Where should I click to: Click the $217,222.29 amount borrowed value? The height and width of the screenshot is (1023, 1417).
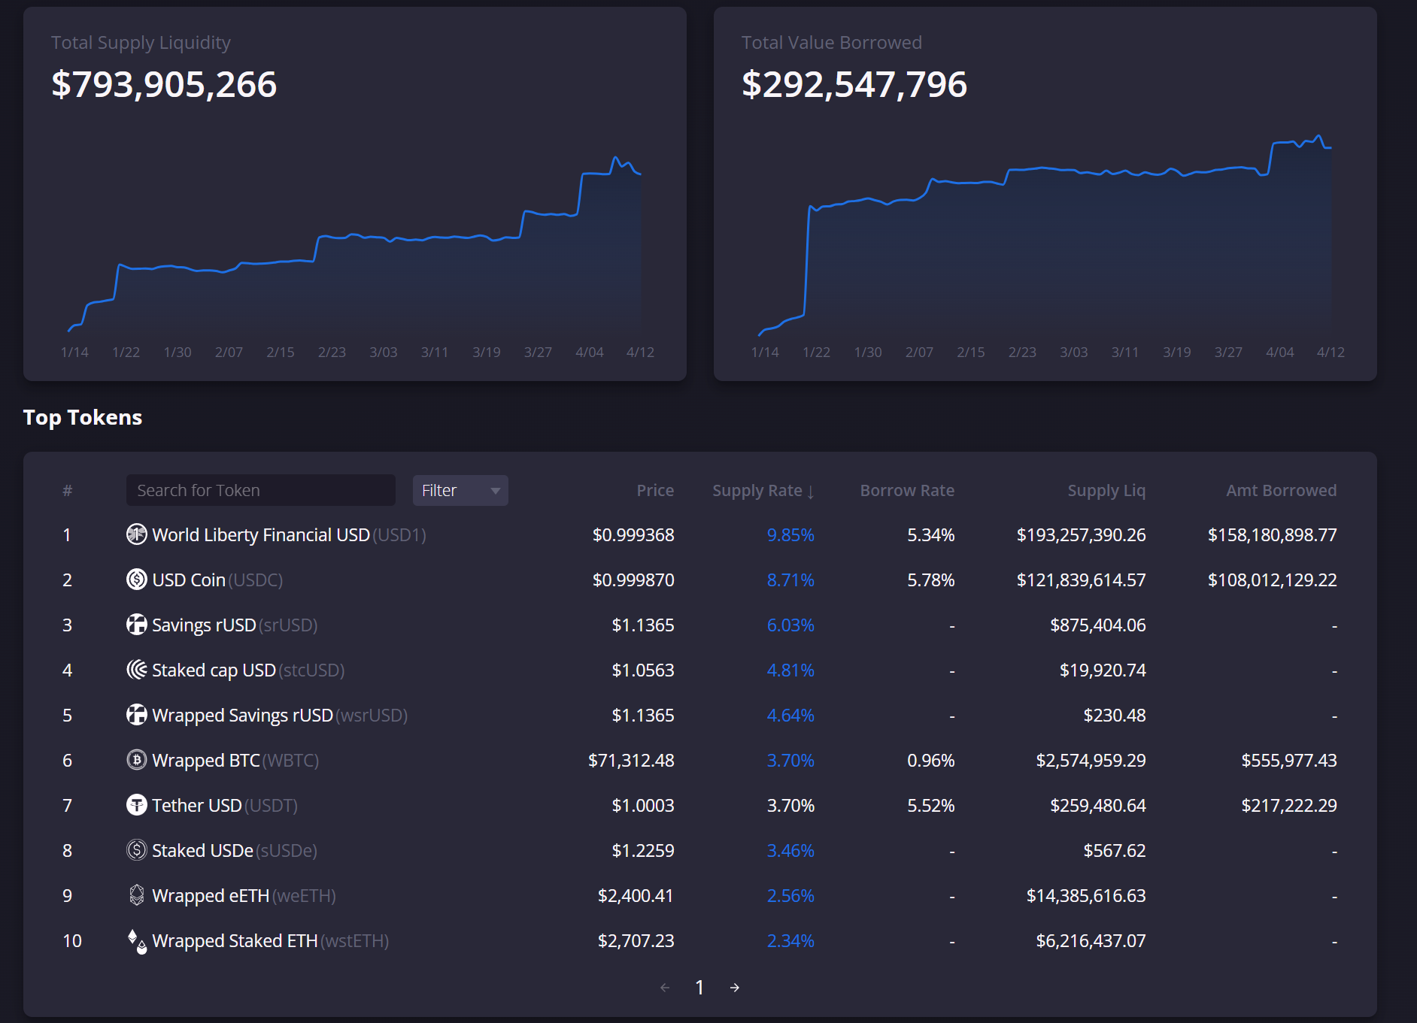(1289, 805)
